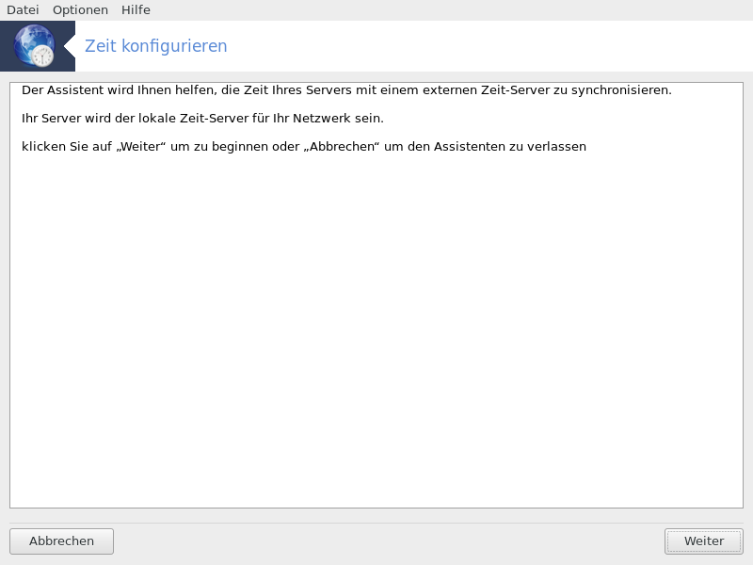
Task: Open the Datei menu
Action: (23, 10)
